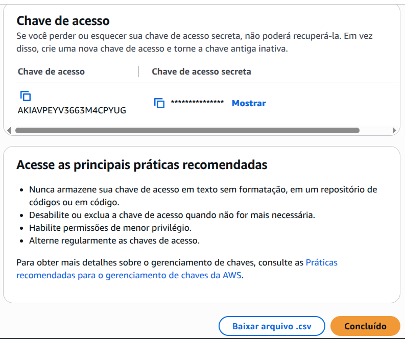Open the Práticas recomendadas AWS key management link
The image size is (405, 339).
[x=321, y=263]
